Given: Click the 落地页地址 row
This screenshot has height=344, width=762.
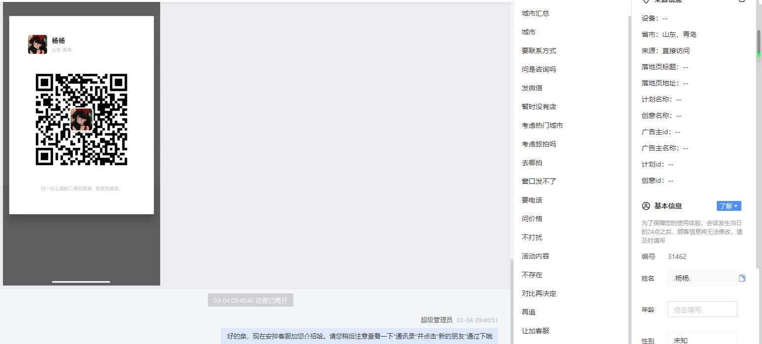Looking at the screenshot, I should coord(665,83).
